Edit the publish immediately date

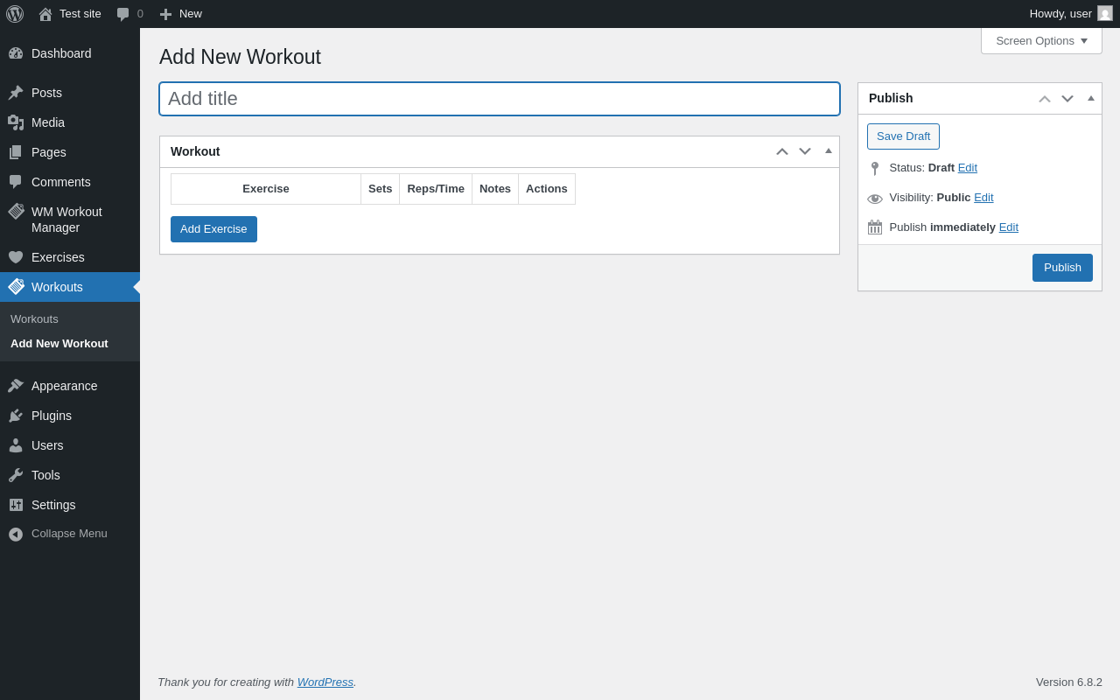click(1009, 227)
